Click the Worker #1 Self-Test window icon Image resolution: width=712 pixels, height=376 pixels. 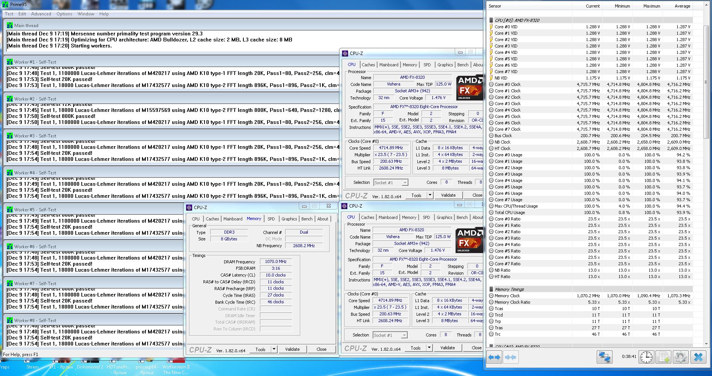10,62
